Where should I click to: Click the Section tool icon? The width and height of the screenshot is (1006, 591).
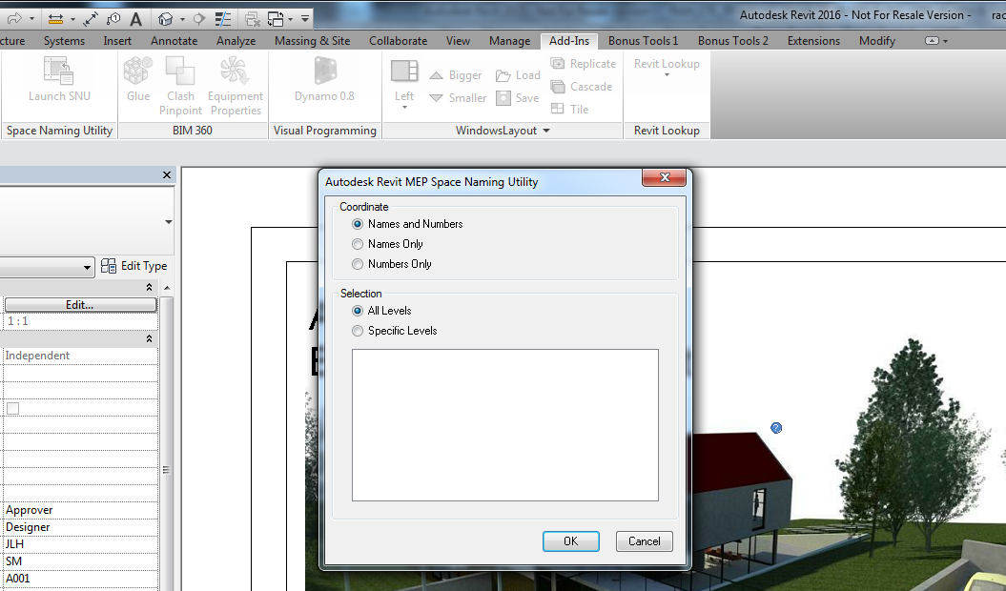[x=199, y=19]
